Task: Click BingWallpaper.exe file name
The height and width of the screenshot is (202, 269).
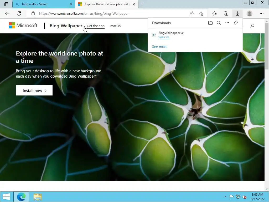Action: (x=171, y=33)
